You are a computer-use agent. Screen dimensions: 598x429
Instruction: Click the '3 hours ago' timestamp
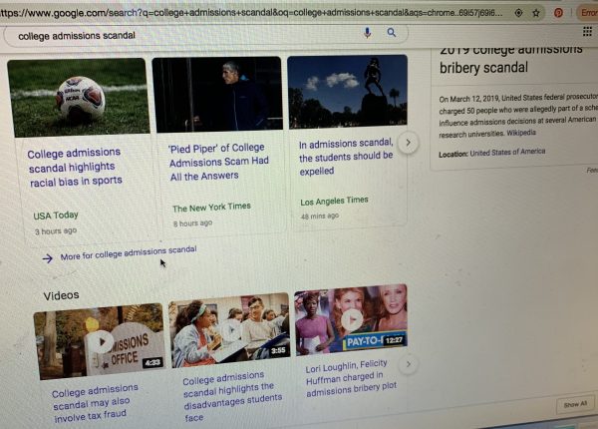point(56,231)
